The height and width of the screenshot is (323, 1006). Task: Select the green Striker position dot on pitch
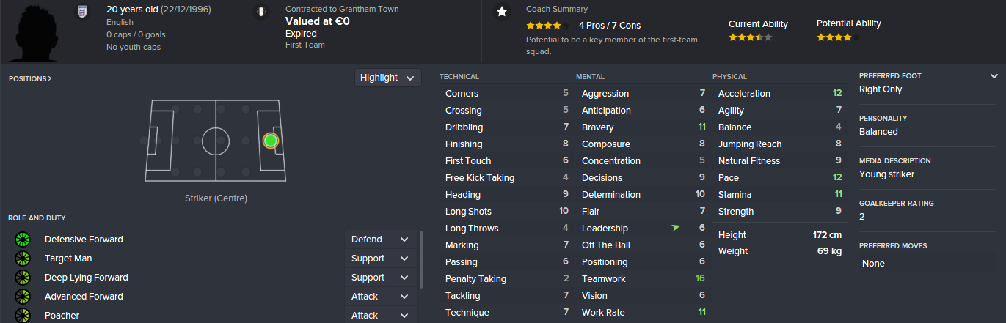270,140
